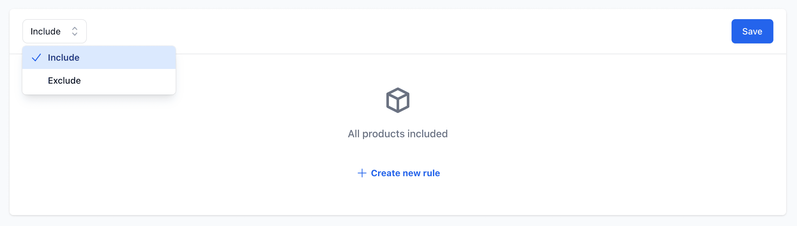The image size is (797, 226).
Task: Click the box outline illustration above All products included
Action: (x=398, y=101)
